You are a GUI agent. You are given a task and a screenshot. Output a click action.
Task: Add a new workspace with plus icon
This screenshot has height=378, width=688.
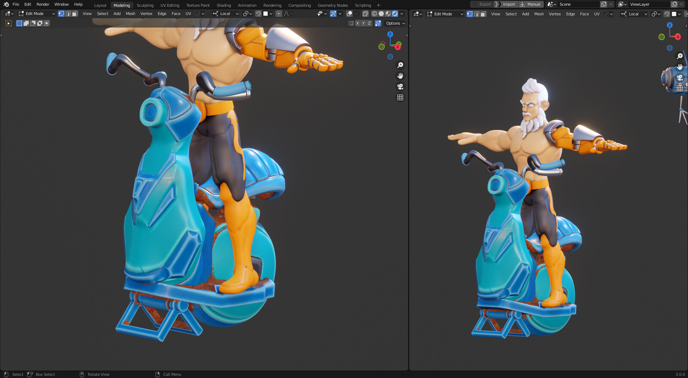(378, 5)
